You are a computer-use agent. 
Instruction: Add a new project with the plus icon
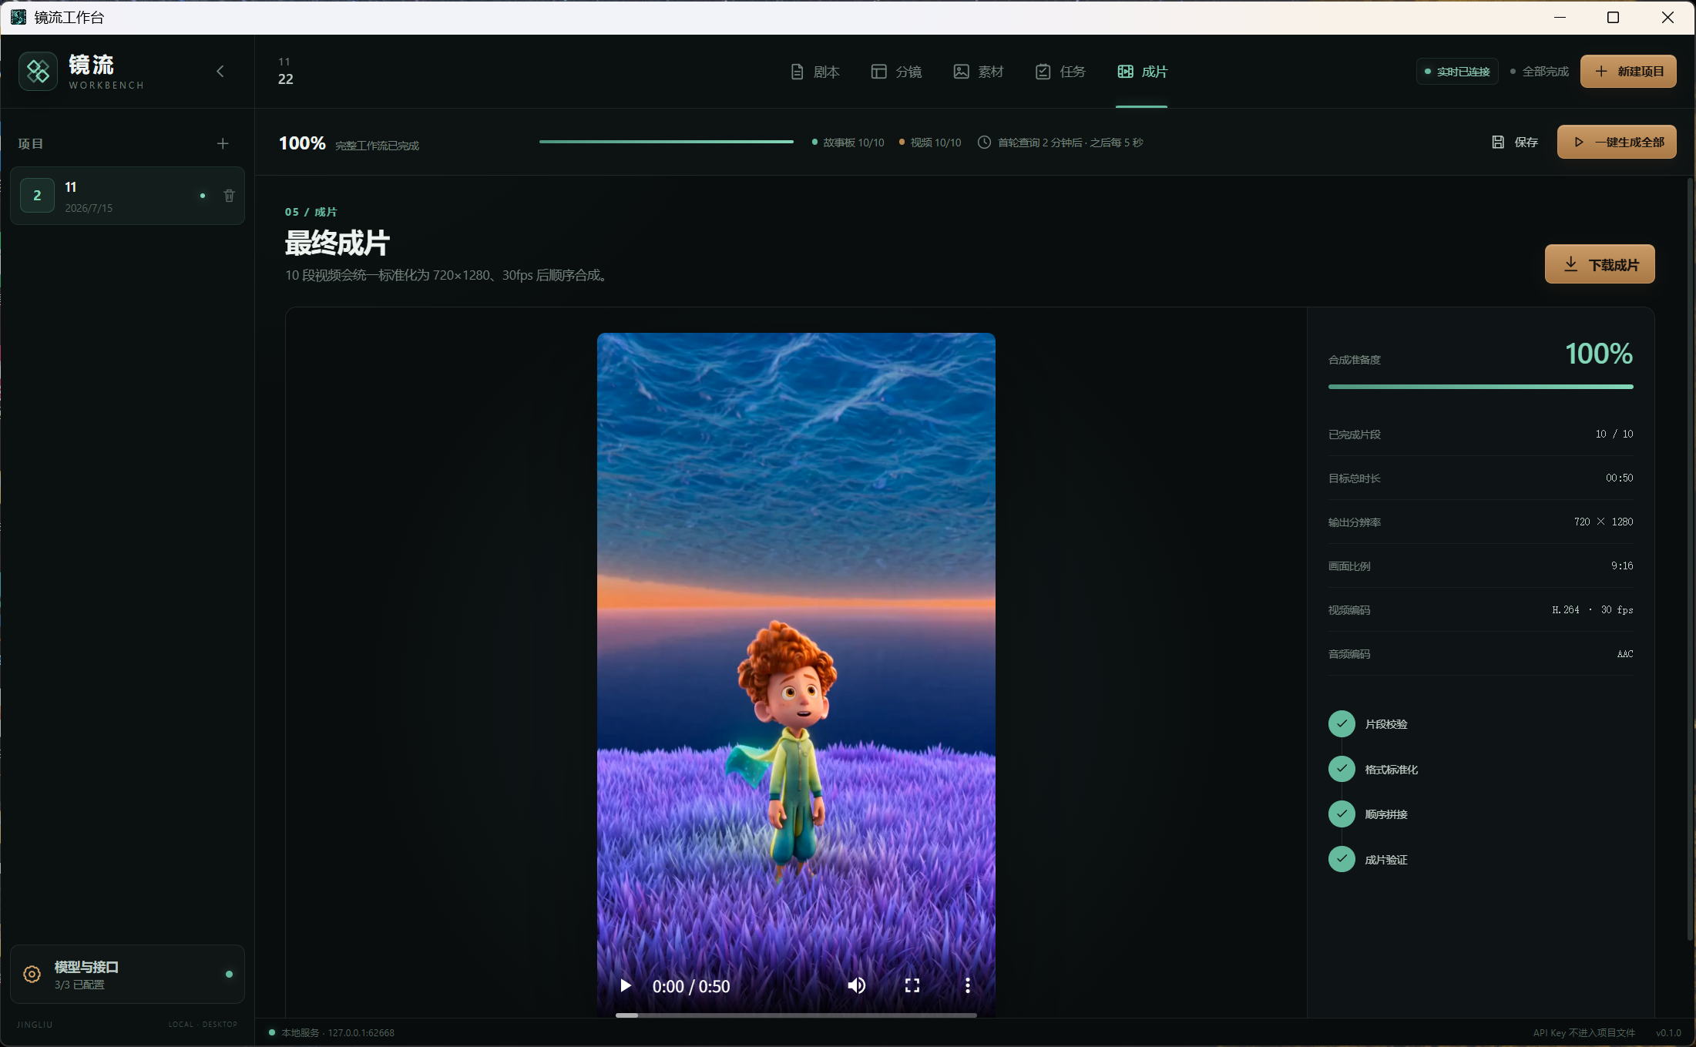click(x=223, y=144)
